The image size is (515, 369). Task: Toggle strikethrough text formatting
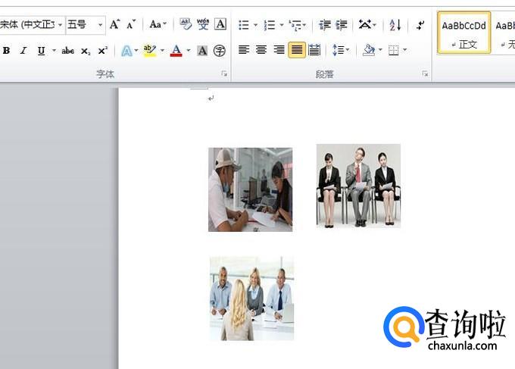[x=68, y=51]
